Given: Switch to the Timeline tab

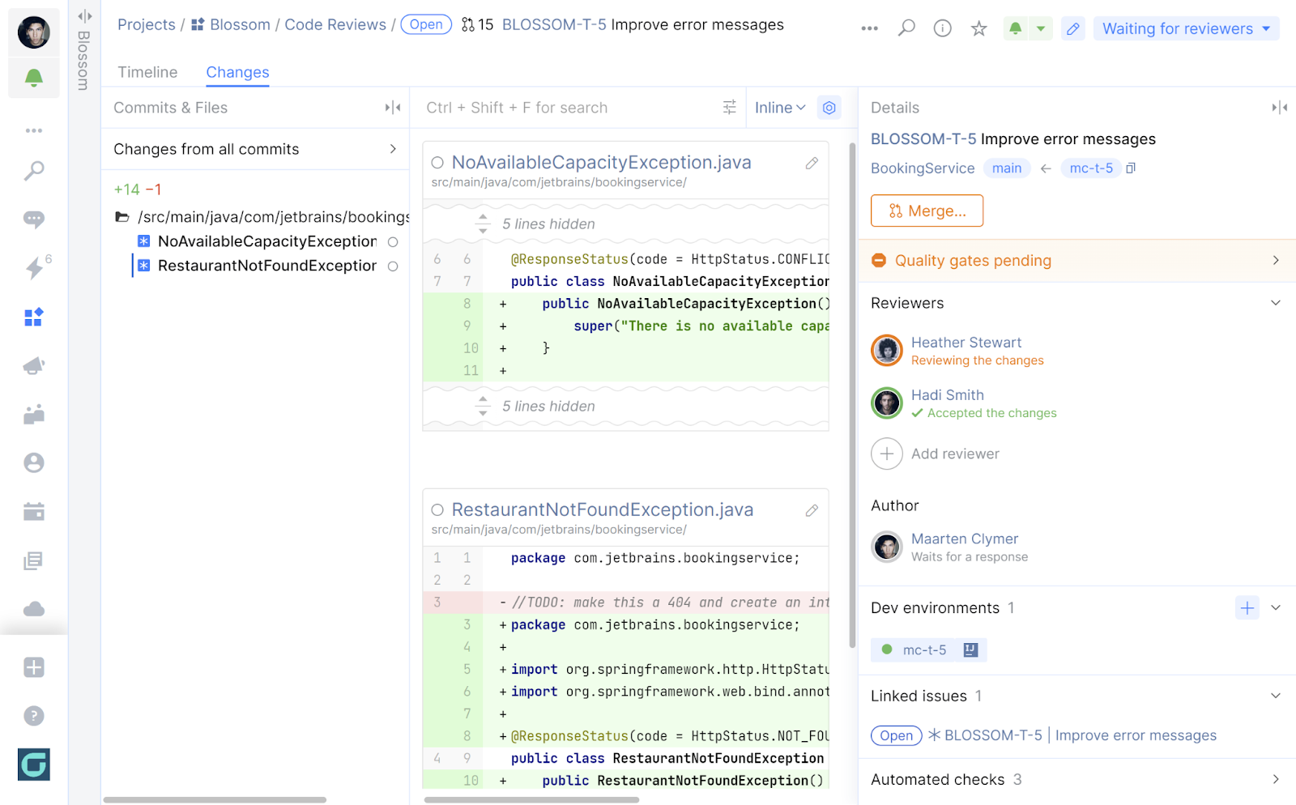Looking at the screenshot, I should click(x=147, y=72).
